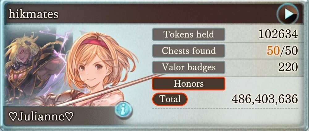This screenshot has width=309, height=131.
Task: Open the round blue info icon
Action: click(x=123, y=110)
